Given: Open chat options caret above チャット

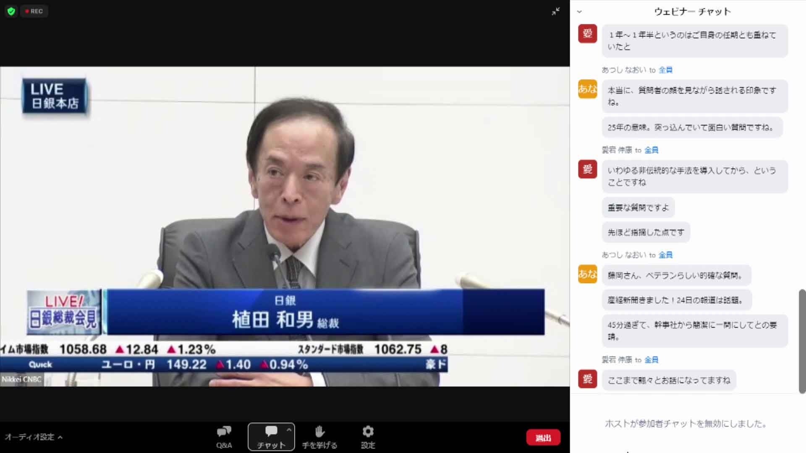Looking at the screenshot, I should coord(289,430).
